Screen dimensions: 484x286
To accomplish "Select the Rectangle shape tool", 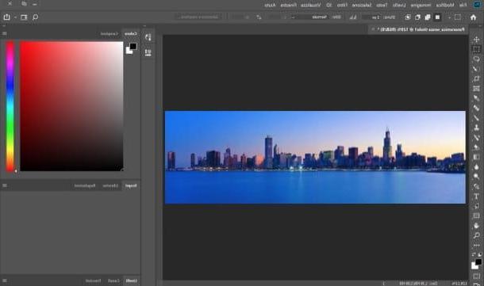I will (x=476, y=215).
